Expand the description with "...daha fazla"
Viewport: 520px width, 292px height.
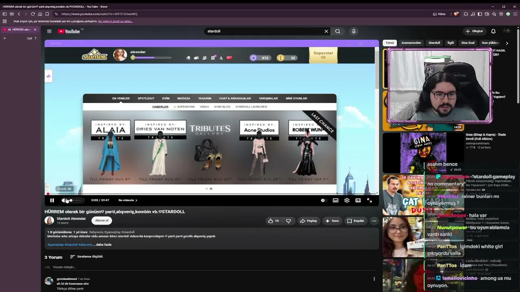click(x=102, y=245)
